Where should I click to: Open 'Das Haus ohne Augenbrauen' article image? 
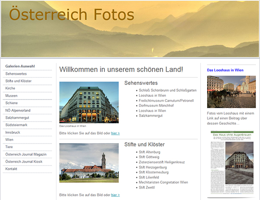[x=232, y=162]
